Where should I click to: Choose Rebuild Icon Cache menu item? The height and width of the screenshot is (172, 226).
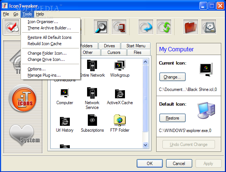coord(50,44)
